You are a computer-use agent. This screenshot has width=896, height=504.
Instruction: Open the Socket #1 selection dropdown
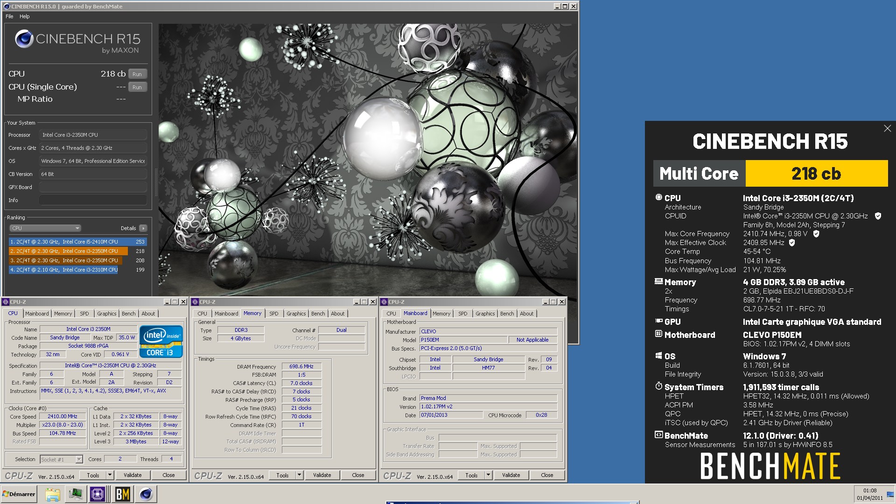tap(62, 460)
